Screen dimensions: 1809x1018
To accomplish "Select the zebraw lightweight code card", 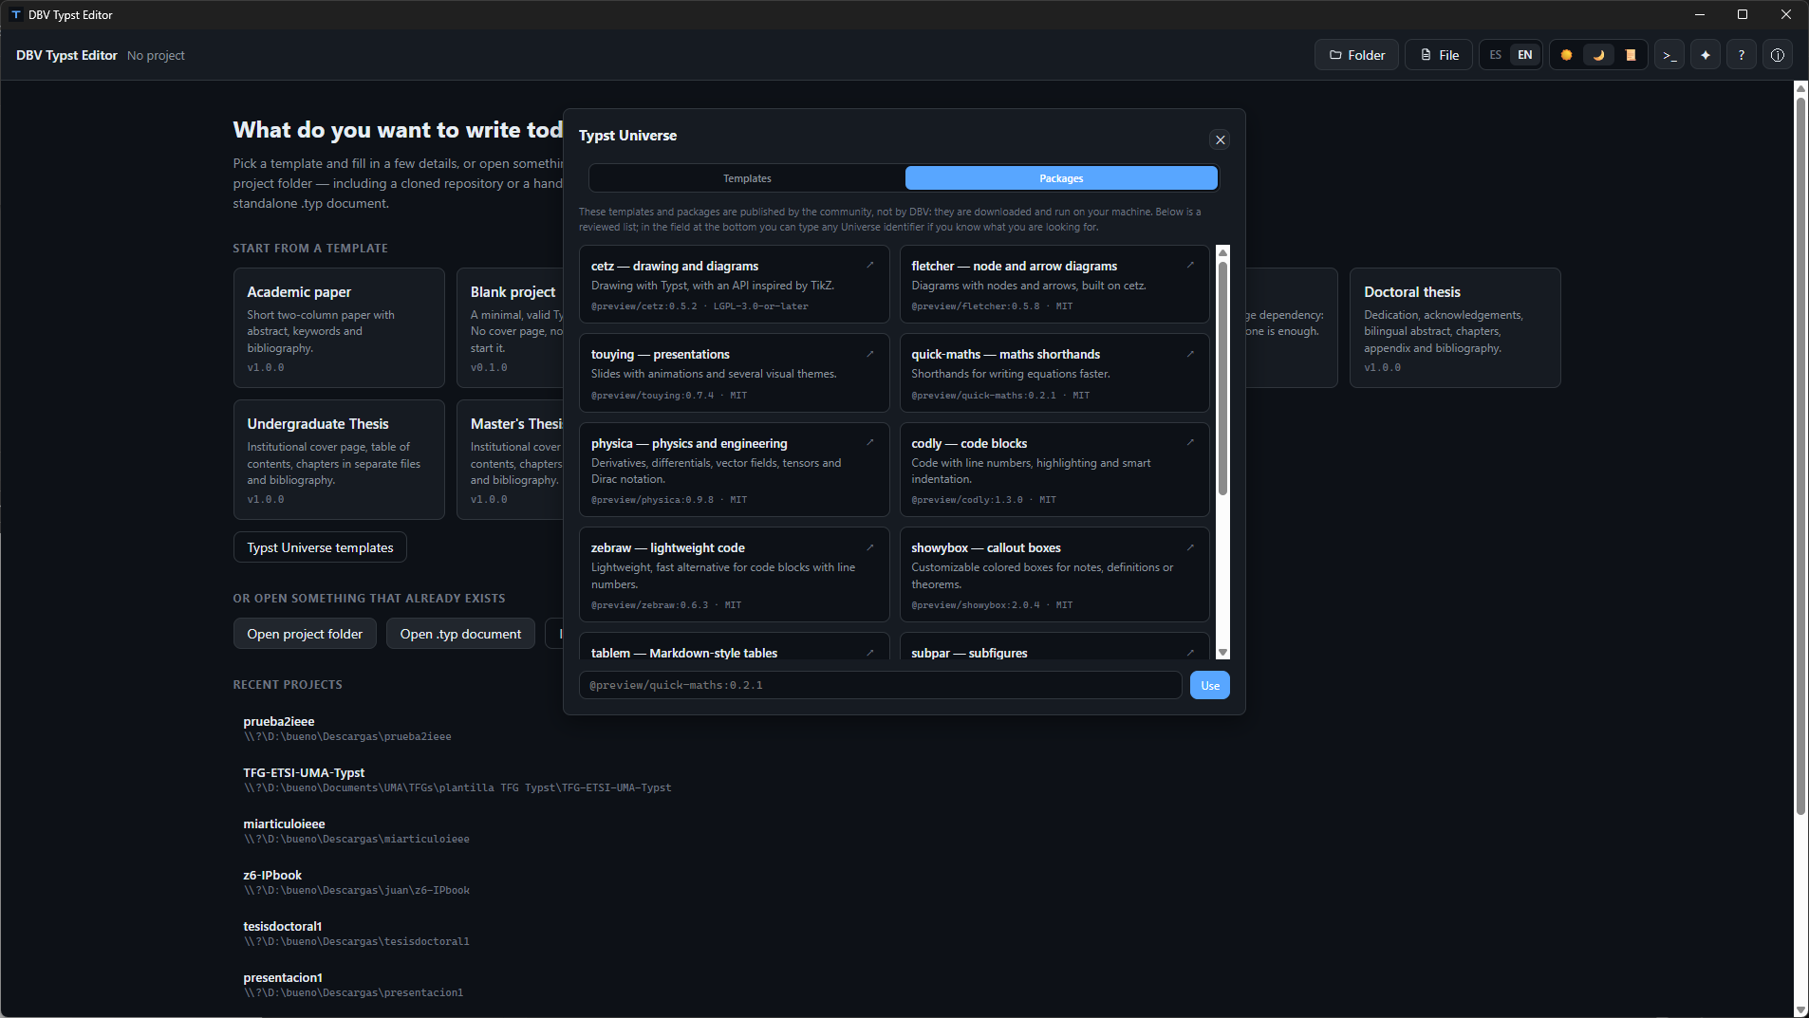I will point(734,574).
